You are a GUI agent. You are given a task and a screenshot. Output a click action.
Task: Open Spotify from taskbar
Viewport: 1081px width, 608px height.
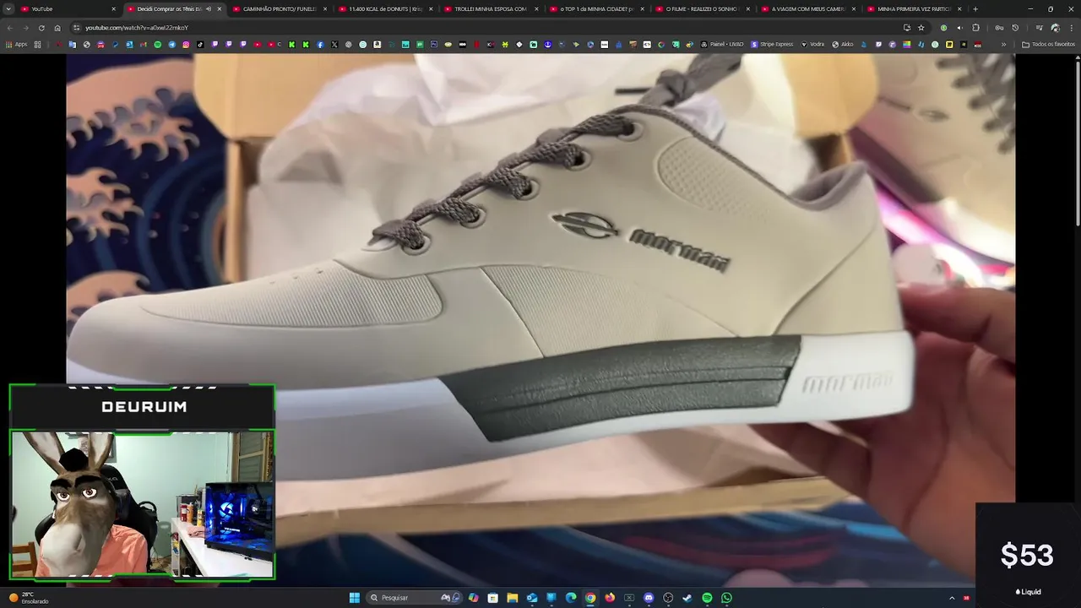[707, 598]
